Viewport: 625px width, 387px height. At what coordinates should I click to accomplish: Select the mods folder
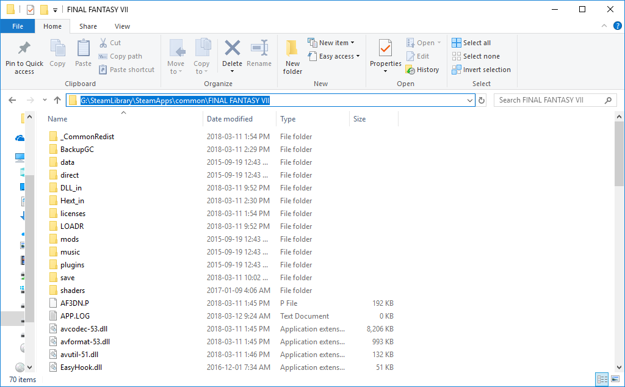pyautogui.click(x=70, y=239)
